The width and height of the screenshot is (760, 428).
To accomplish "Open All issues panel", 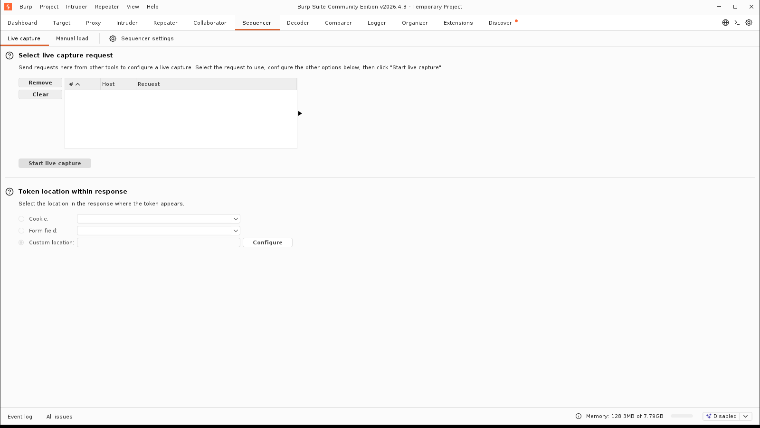I will [x=59, y=417].
